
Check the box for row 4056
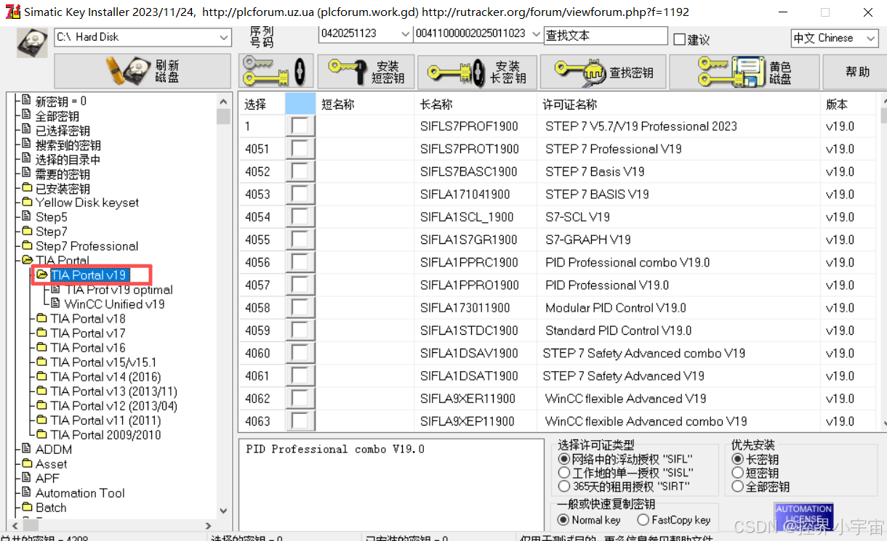[x=299, y=263]
